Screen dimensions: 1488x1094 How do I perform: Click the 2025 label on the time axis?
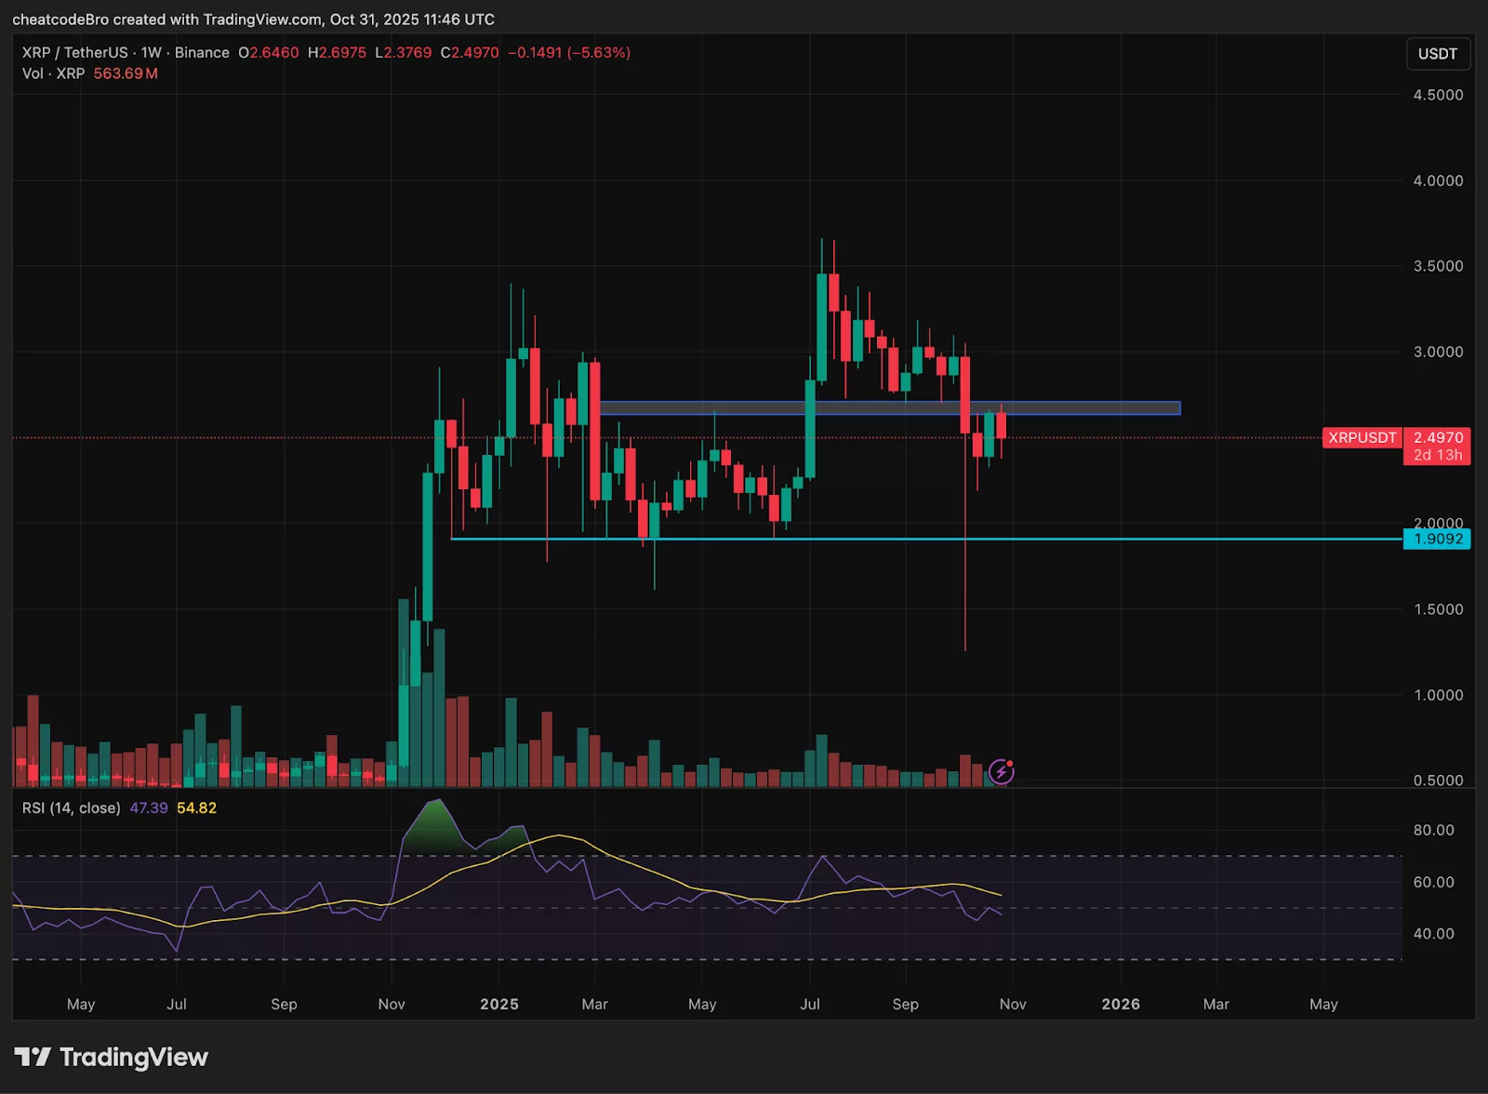499,1005
